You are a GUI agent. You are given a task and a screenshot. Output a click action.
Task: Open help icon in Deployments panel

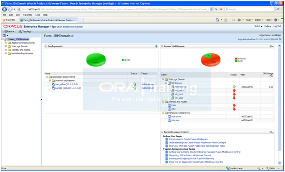pyautogui.click(x=156, y=47)
